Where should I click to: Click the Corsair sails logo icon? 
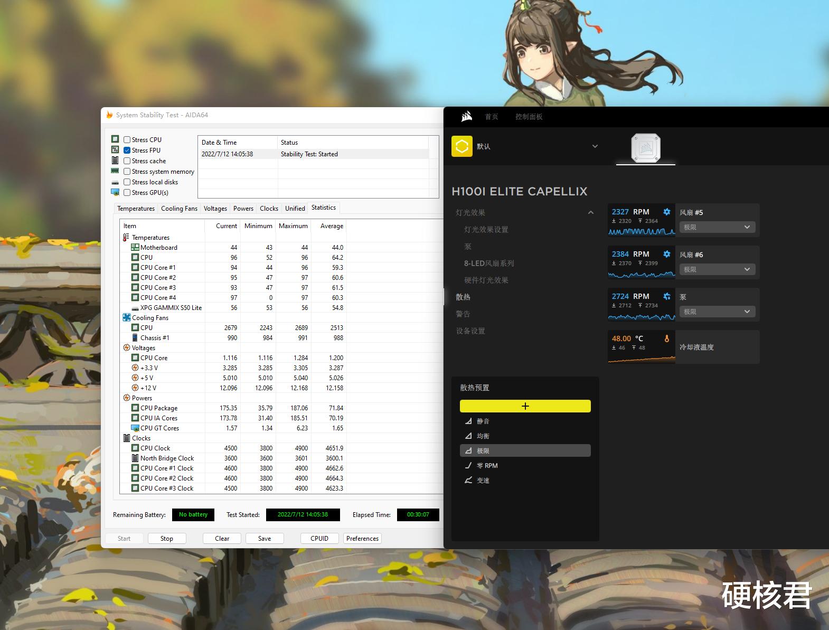(x=466, y=116)
